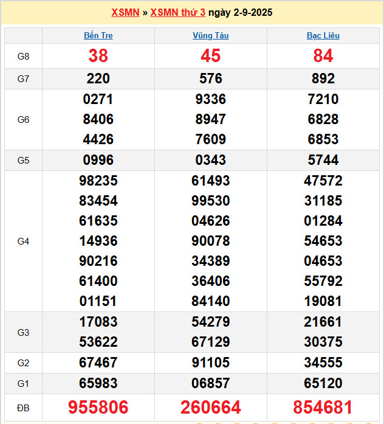The image size is (384, 424).
Task: Open the XSMN thứ 3 link
Action: point(177,12)
